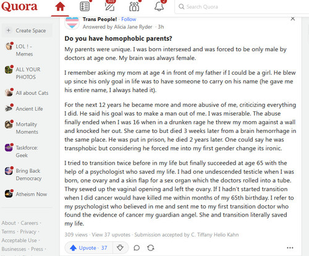Open the Following list icon in navbar
309x256 pixels.
(x=85, y=7)
